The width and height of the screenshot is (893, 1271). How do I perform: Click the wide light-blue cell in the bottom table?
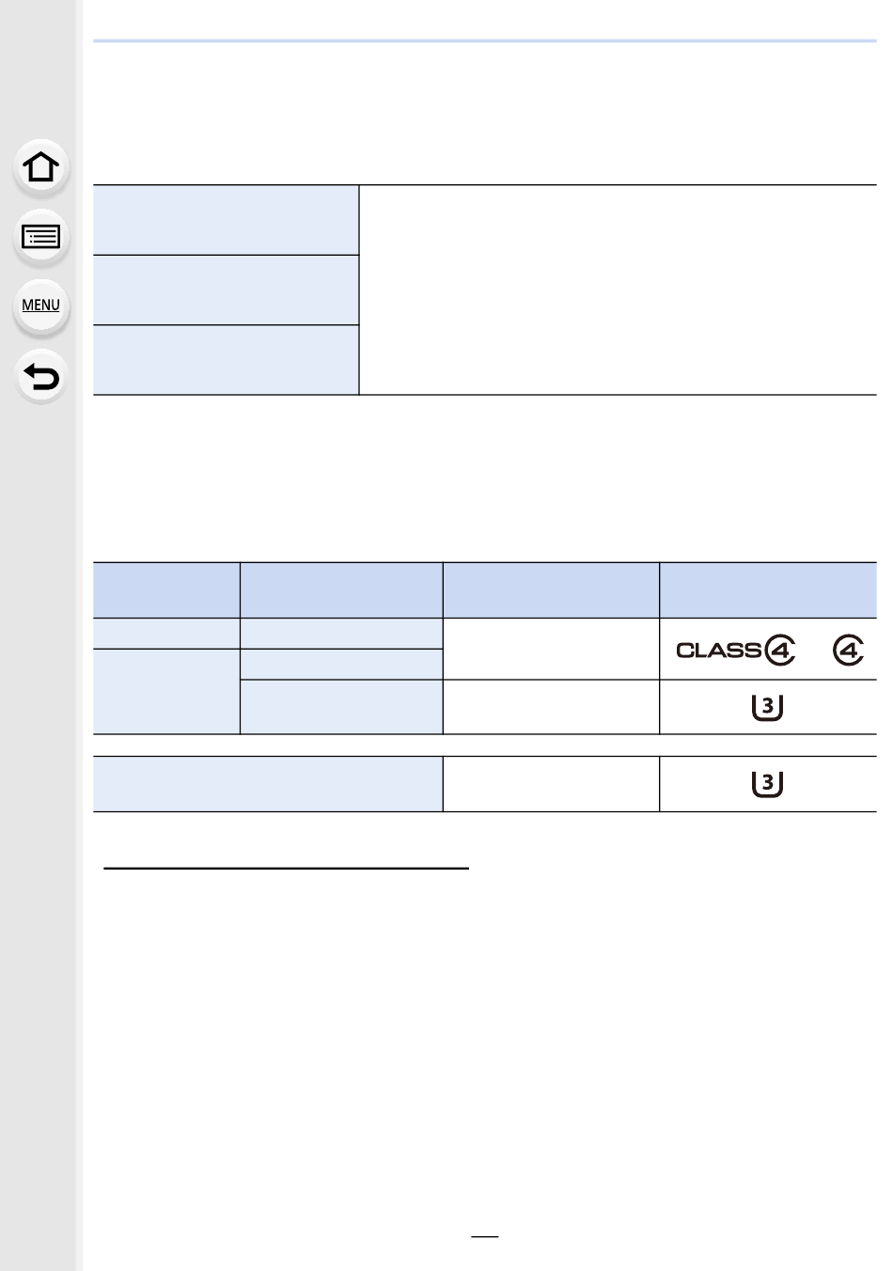(x=268, y=784)
